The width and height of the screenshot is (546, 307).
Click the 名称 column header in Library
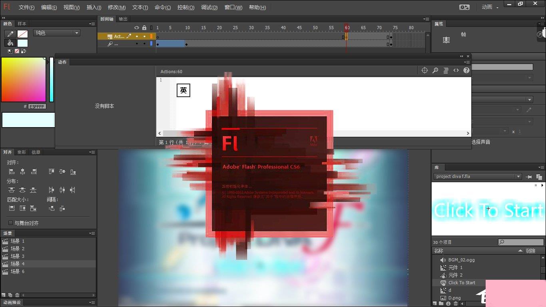coord(478,251)
